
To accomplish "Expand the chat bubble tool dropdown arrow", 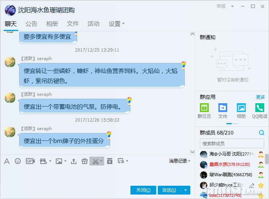I will pos(127,161).
